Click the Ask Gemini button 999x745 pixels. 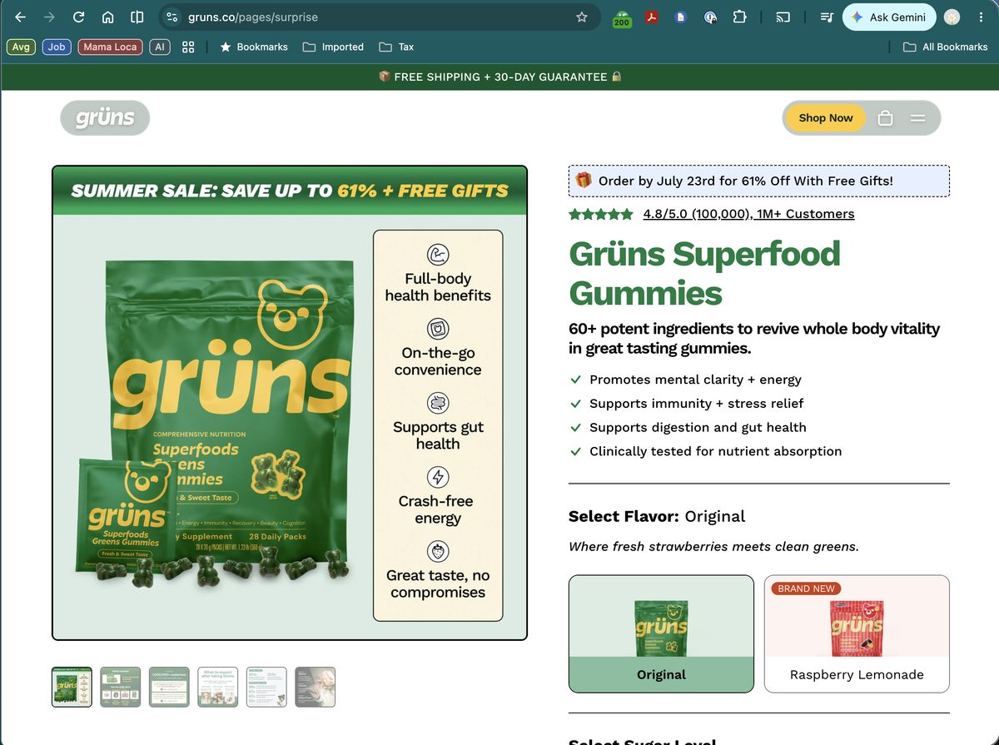click(889, 17)
